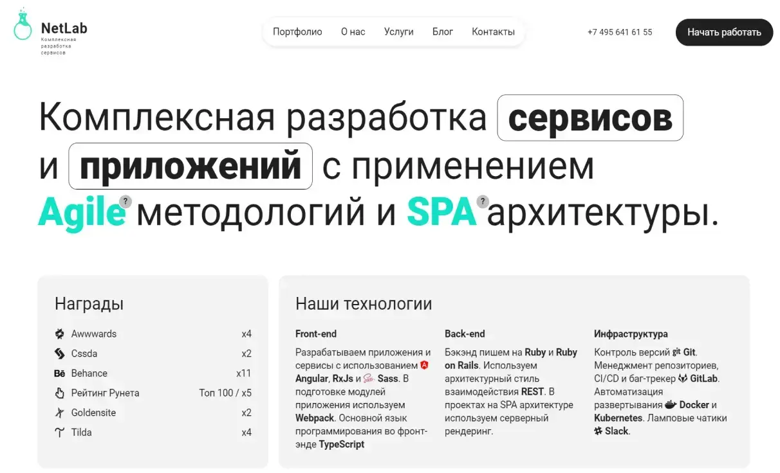
Task: Click the Docker whale icon
Action: [671, 405]
